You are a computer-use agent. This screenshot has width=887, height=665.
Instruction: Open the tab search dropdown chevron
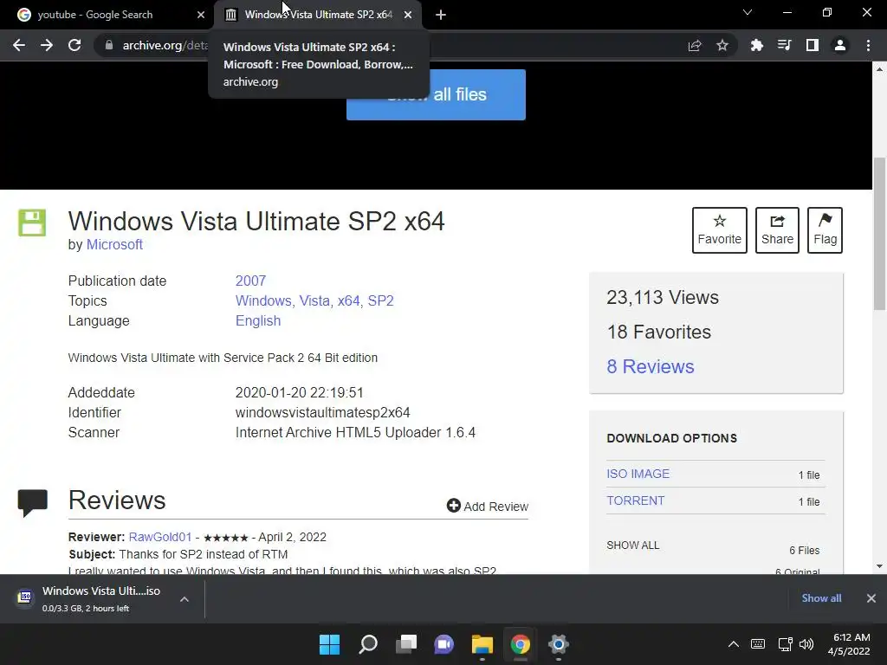click(x=748, y=12)
